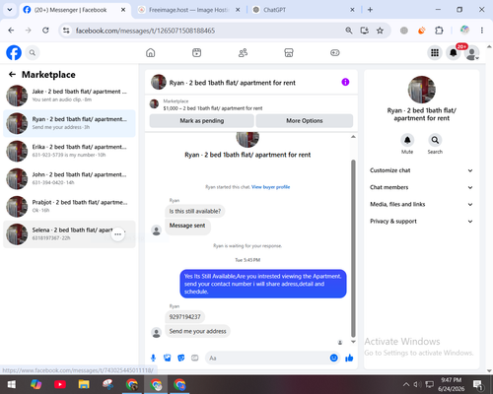Open Facebook search magnifier

click(33, 52)
